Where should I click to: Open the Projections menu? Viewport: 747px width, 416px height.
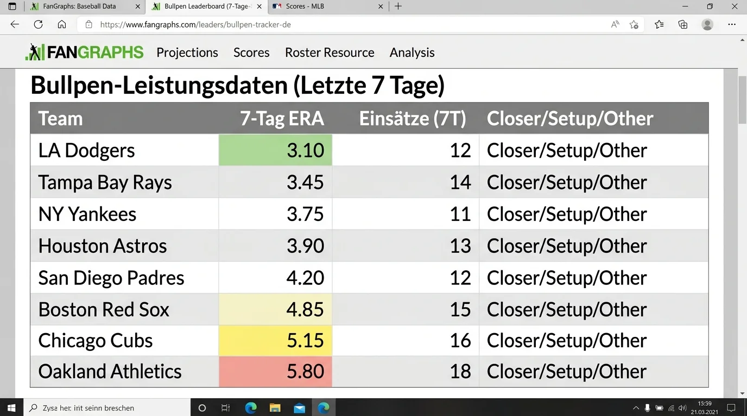coord(187,53)
